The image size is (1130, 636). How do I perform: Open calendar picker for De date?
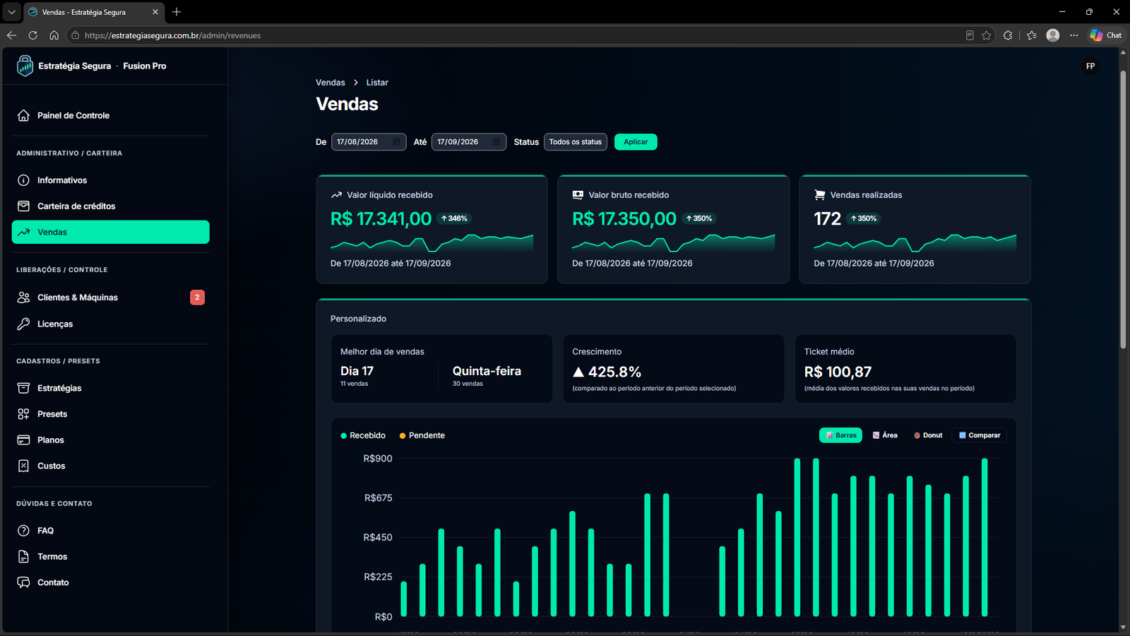click(x=397, y=142)
